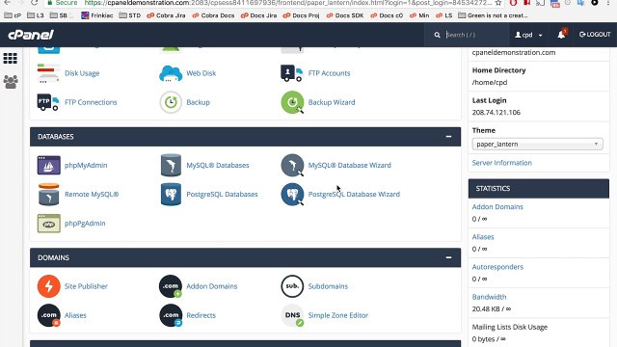Open the MySQL® Database Wizard text link
Screen dimensions: 617x347
[x=349, y=165]
